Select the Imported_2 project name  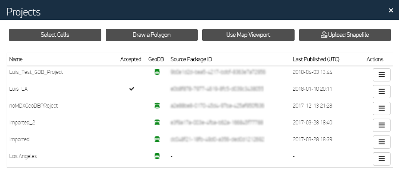(x=22, y=123)
